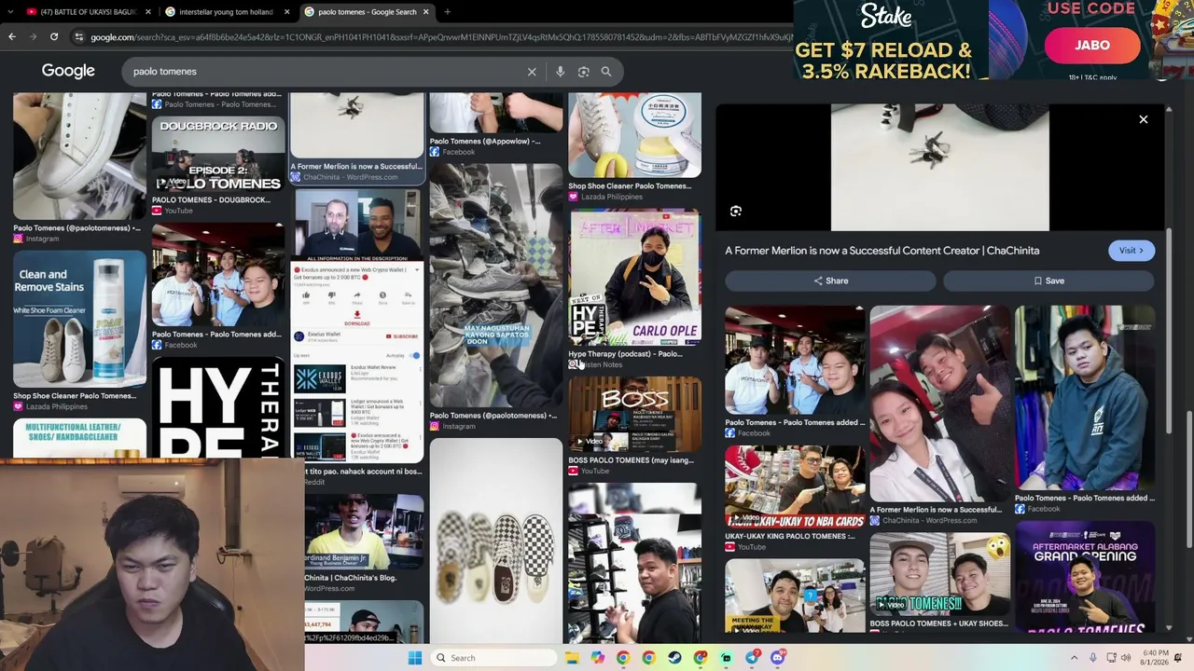Visit the ChaChinita source page
The height and width of the screenshot is (671, 1194).
[1131, 251]
